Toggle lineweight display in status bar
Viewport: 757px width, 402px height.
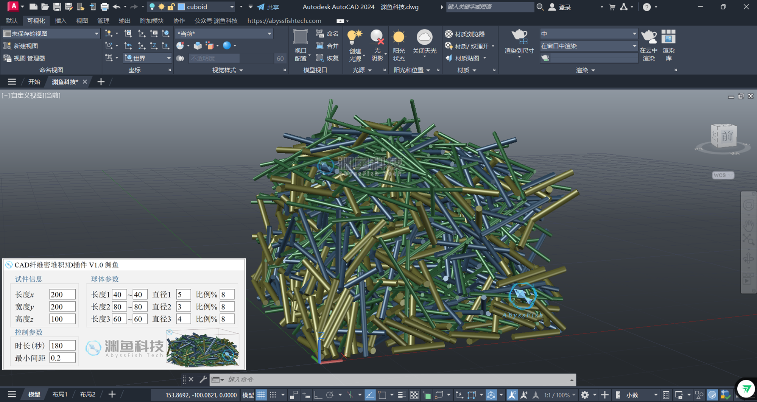(x=402, y=395)
